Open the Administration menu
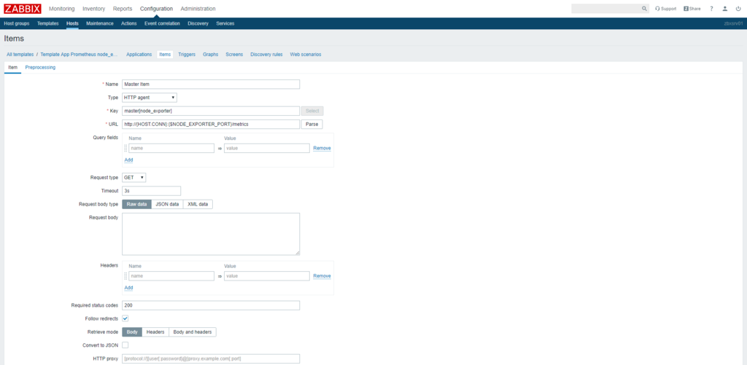The image size is (747, 365). click(x=198, y=9)
